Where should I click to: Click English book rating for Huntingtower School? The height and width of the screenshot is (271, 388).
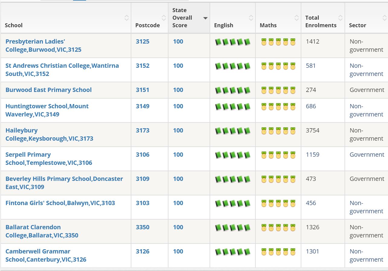pos(233,106)
